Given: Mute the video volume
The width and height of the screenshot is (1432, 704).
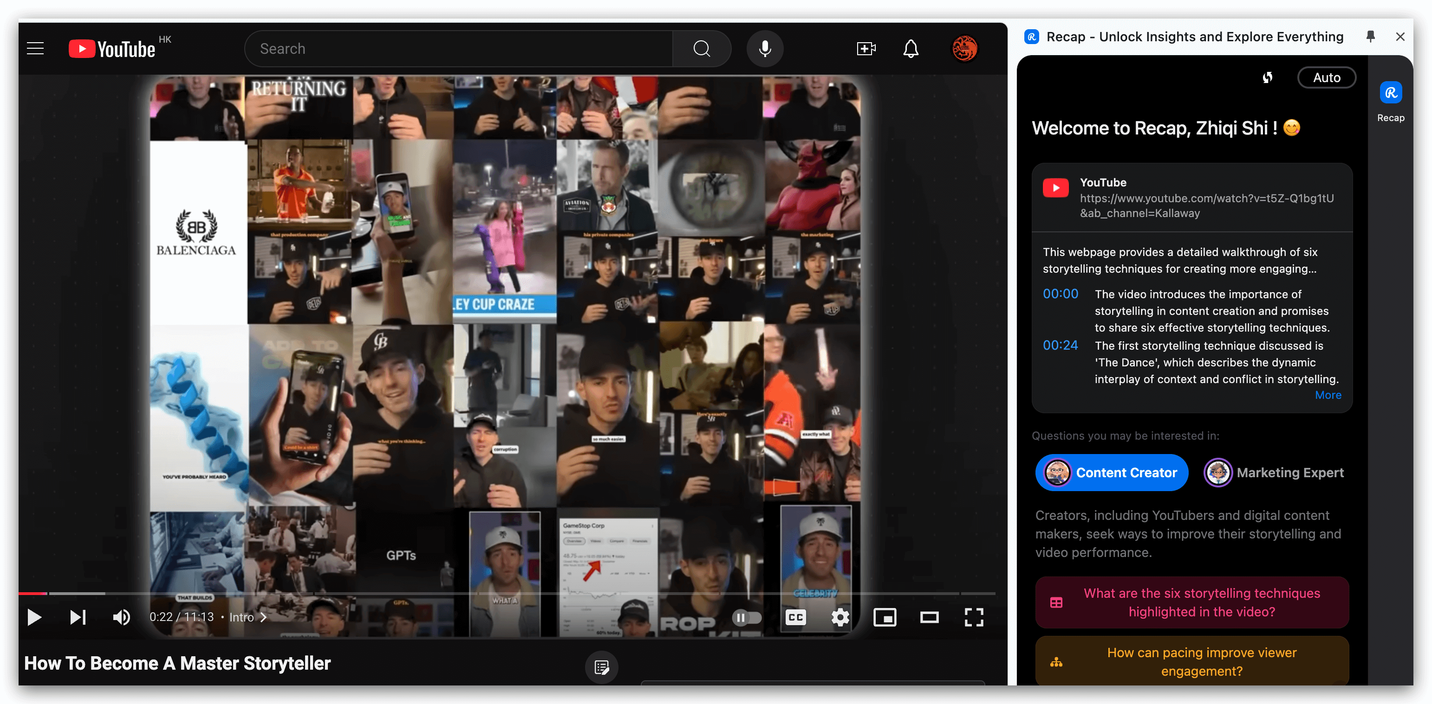Looking at the screenshot, I should [121, 617].
